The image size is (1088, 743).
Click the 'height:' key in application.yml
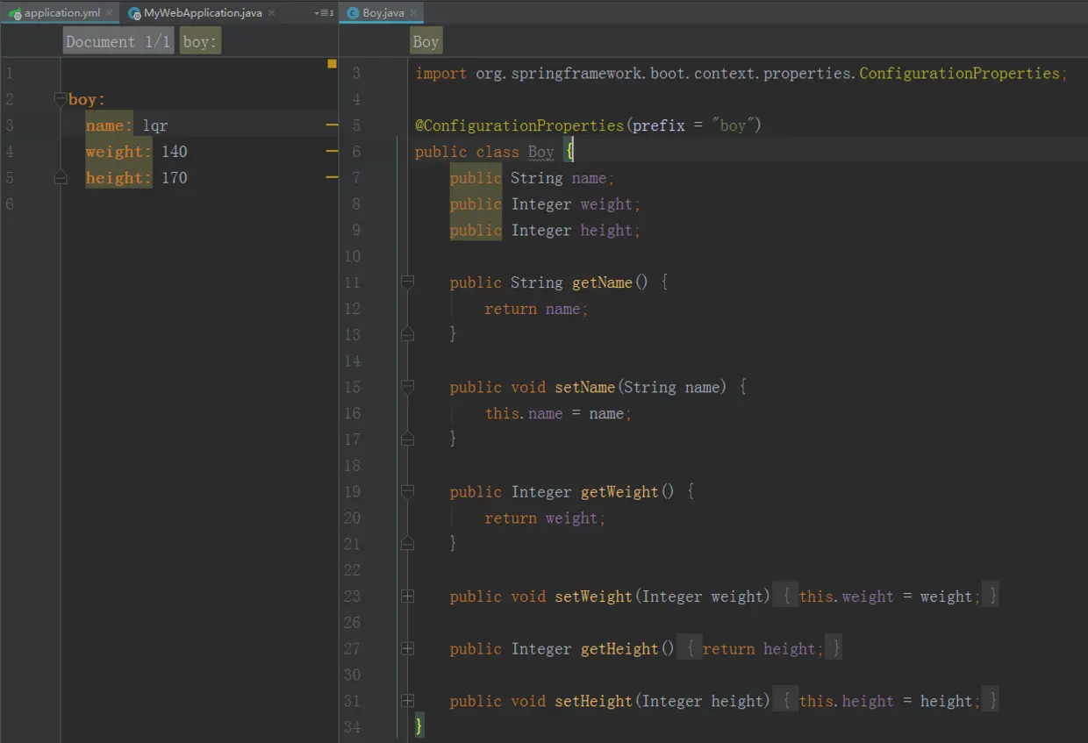[x=118, y=178]
